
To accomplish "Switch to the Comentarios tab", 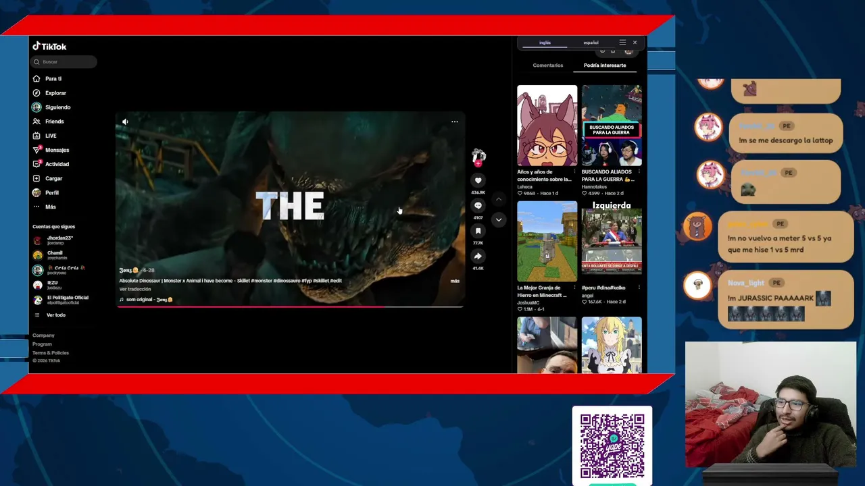I will 547,65.
